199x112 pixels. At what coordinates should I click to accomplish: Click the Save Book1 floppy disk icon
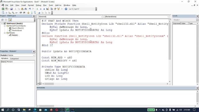coord(11,9)
